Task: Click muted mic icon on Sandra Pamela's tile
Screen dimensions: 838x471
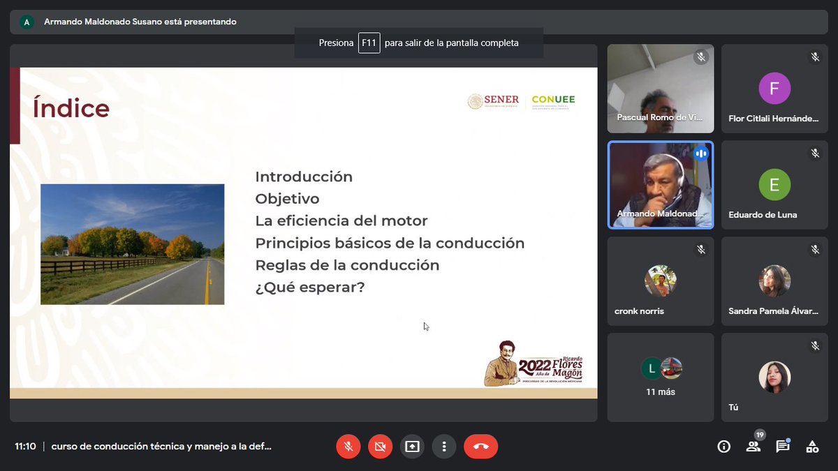Action: 815,250
